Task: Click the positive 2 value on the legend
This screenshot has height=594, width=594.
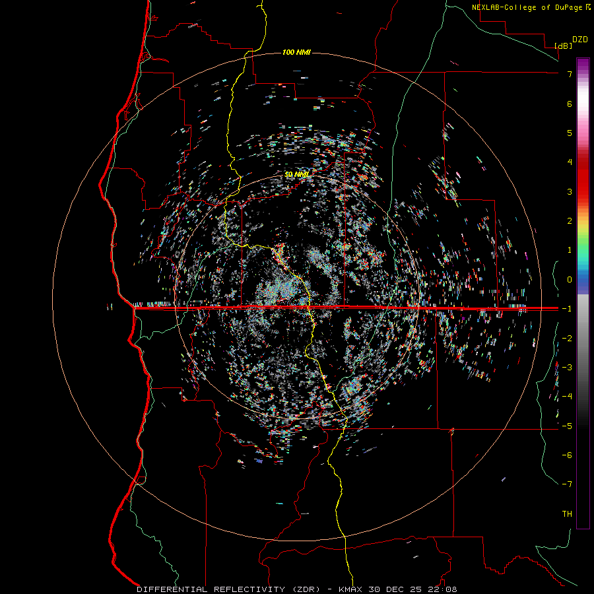Action: (x=570, y=221)
